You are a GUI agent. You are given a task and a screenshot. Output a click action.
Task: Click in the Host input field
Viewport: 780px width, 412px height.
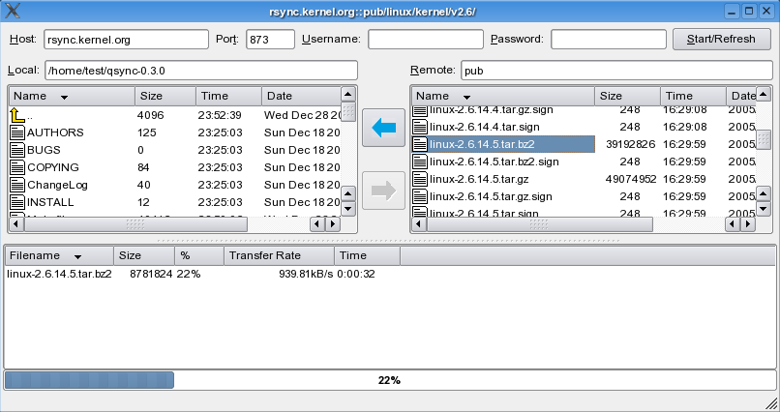click(126, 40)
